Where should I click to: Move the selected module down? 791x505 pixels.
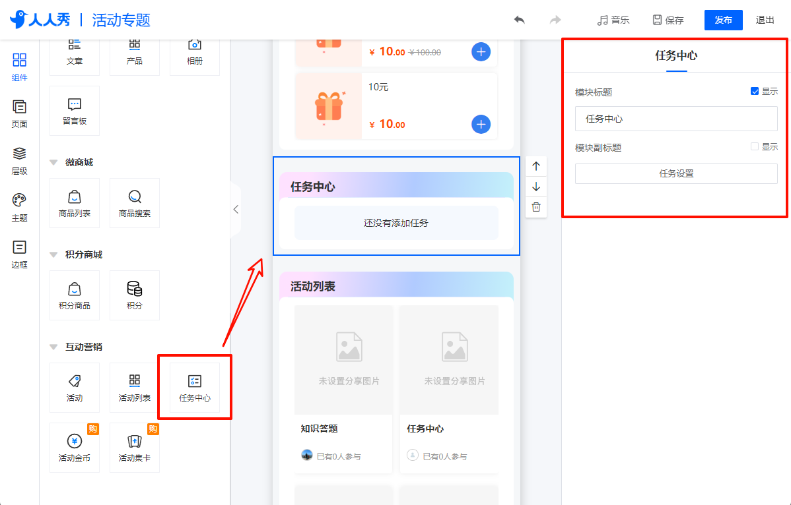coord(536,187)
